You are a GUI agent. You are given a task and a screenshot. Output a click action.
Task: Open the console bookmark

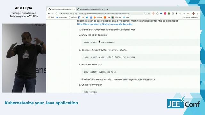point(98,17)
